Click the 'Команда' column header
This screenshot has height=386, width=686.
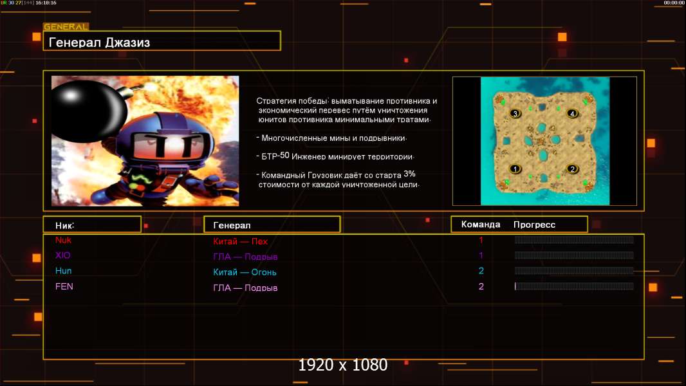[481, 225]
